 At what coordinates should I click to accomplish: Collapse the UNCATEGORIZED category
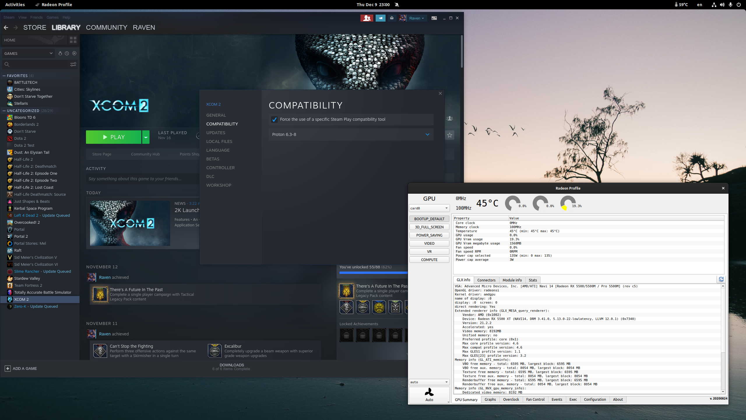click(x=4, y=111)
